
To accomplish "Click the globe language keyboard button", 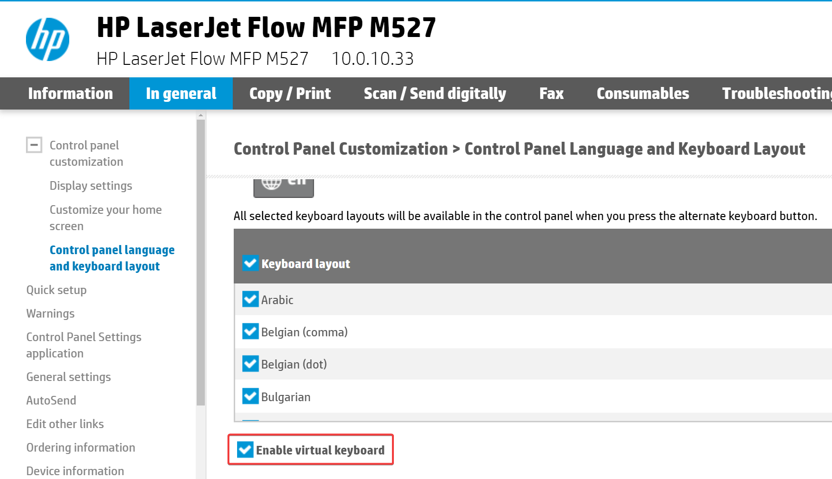I will tap(283, 186).
